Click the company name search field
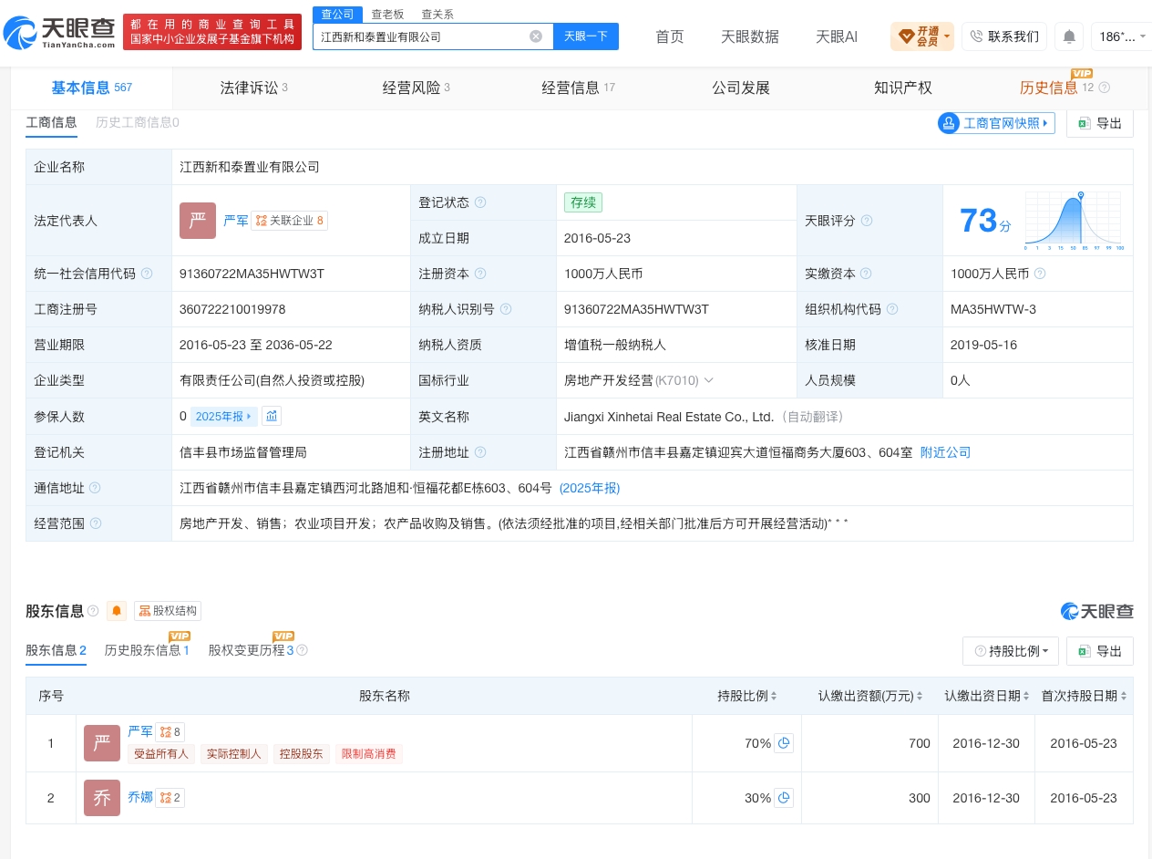Screen dimensions: 1152x859 (x=423, y=36)
